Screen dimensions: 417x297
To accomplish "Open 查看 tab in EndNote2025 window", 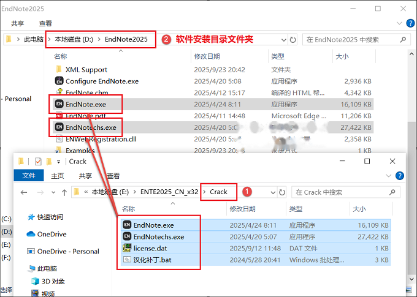I will pos(45,23).
